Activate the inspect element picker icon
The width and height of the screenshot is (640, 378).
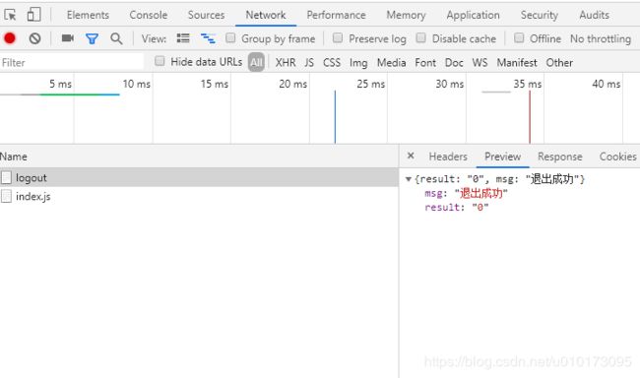point(10,15)
